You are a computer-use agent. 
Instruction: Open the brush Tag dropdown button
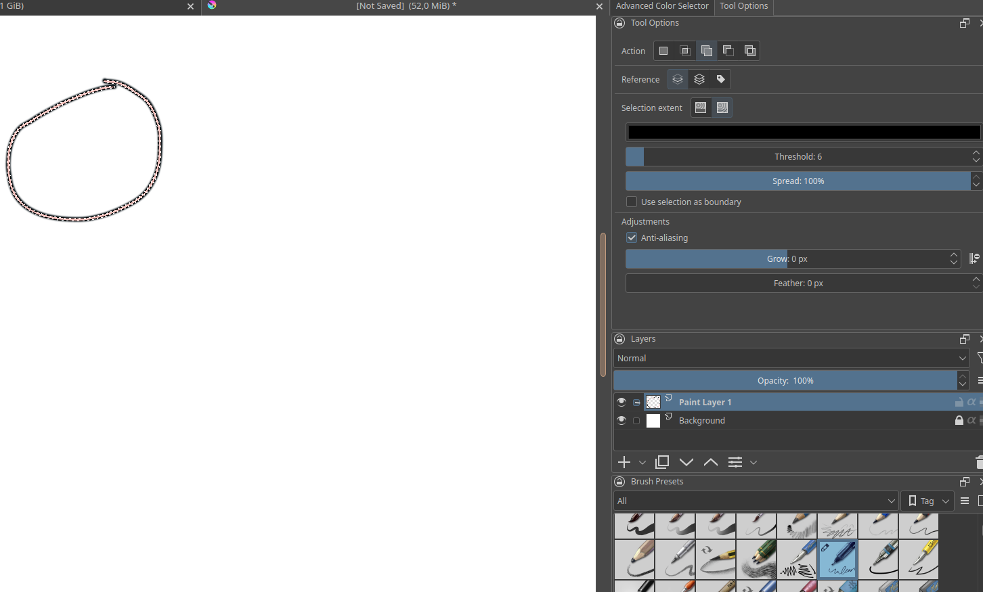927,501
